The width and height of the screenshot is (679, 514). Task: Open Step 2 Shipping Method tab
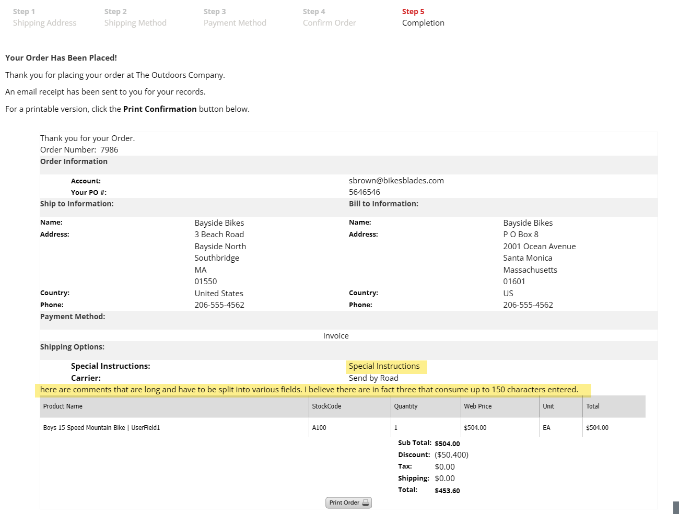coord(135,17)
